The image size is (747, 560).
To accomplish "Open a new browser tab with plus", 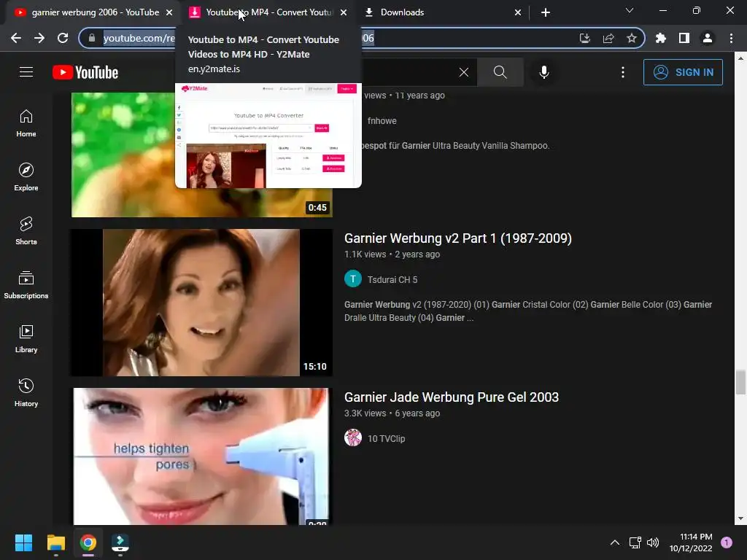I will click(x=546, y=12).
